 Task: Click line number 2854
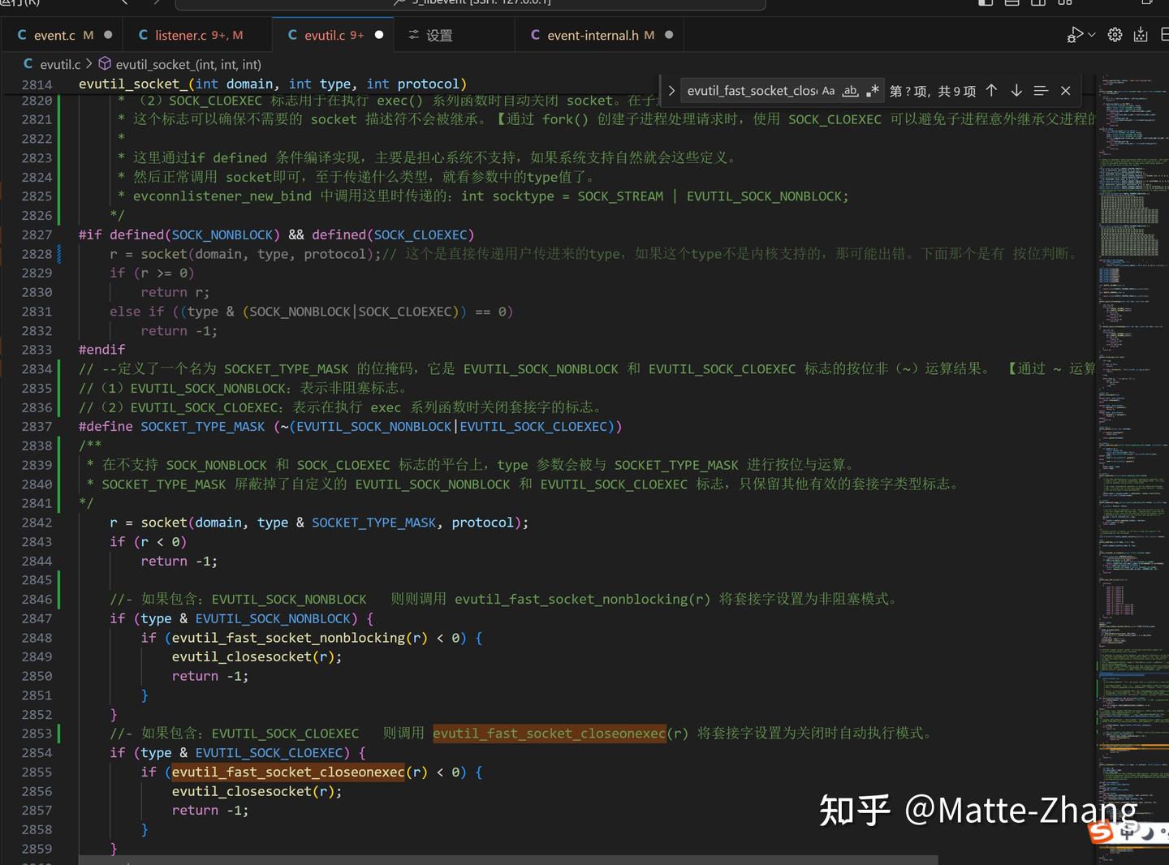37,753
